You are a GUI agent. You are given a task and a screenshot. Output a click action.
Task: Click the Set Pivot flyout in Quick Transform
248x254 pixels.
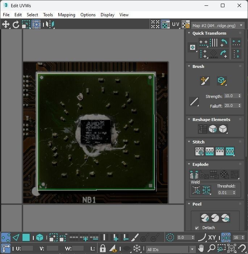193,47
